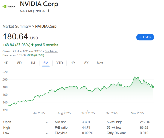164x138 pixels.
Task: Select the 6M range tab
Action: point(46,63)
